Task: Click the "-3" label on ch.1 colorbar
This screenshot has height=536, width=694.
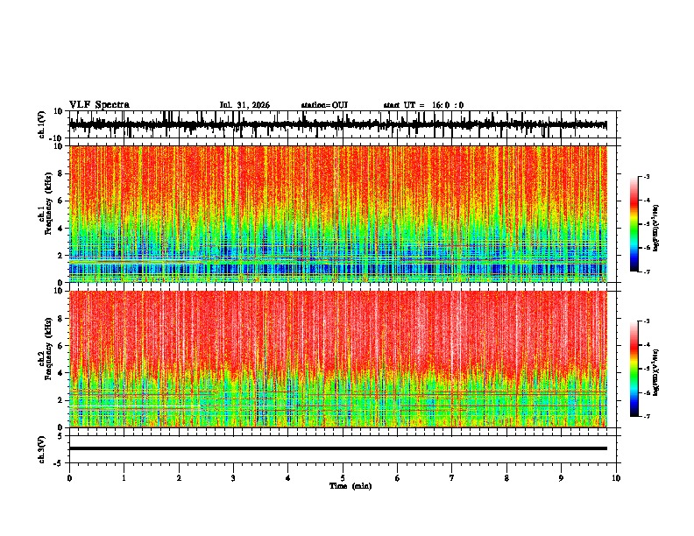Action: pos(647,177)
